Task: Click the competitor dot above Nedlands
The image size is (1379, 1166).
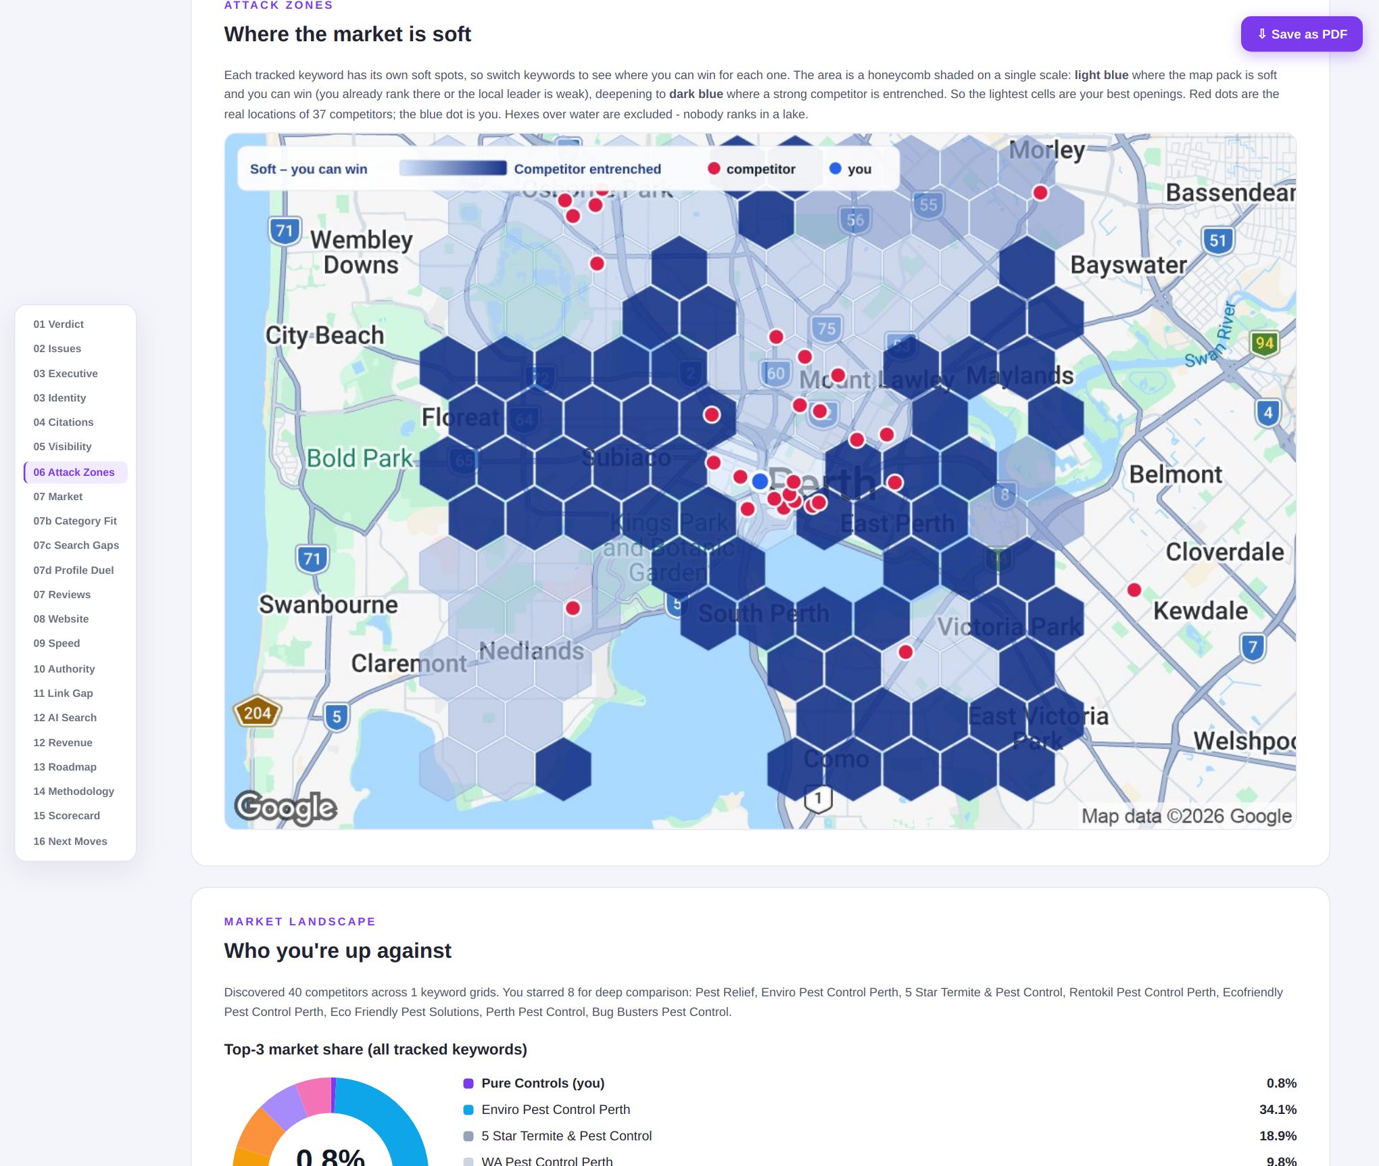Action: pyautogui.click(x=573, y=608)
